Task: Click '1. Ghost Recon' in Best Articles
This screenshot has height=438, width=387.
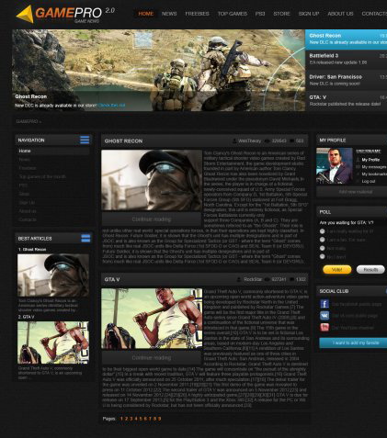Action: pyautogui.click(x=32, y=249)
